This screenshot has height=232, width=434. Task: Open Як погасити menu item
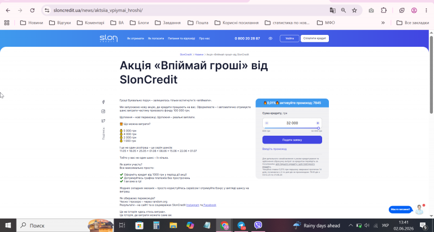click(156, 38)
